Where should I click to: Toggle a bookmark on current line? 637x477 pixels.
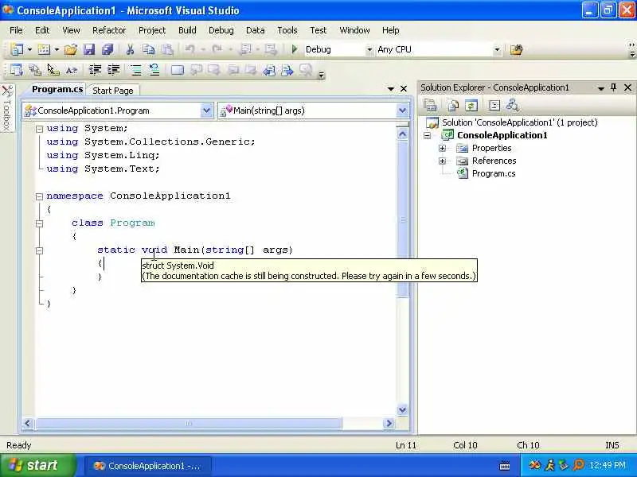point(177,70)
